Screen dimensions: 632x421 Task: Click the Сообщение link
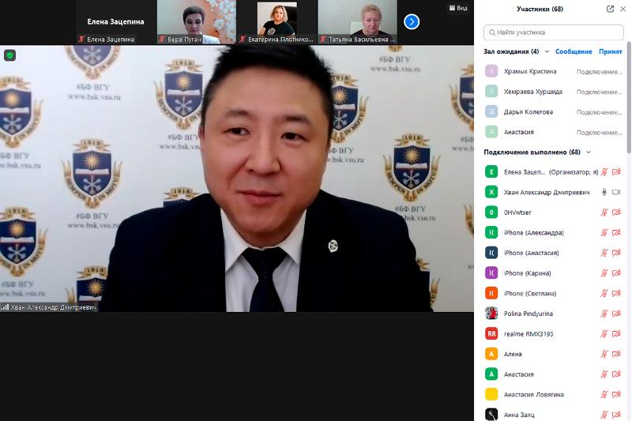[574, 51]
